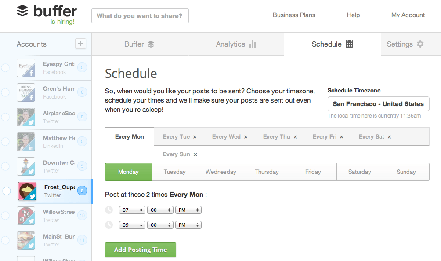Remove the Every Sat schedule
The image size is (441, 261).
(x=388, y=136)
